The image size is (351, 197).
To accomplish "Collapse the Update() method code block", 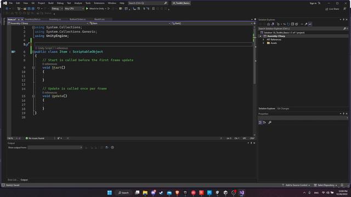I will coord(33,96).
